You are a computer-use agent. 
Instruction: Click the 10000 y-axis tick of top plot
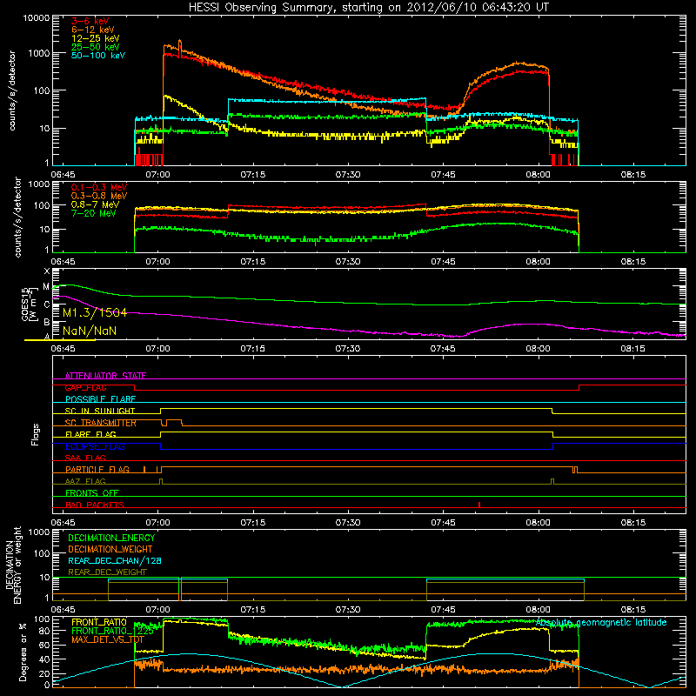click(37, 18)
